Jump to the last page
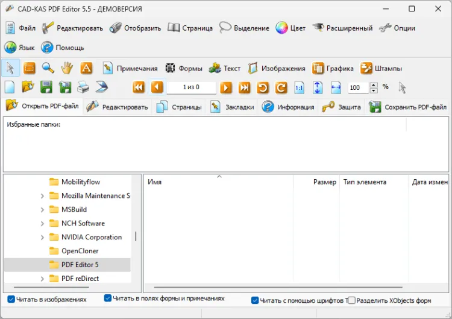The height and width of the screenshot is (319, 452). (244, 87)
